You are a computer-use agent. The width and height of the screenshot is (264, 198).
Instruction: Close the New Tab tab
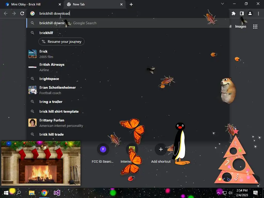point(121,4)
